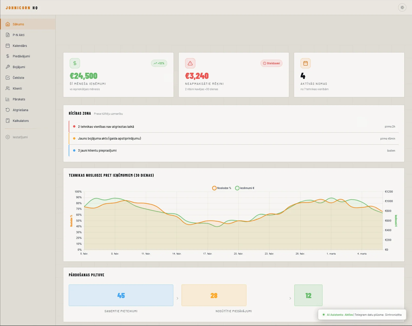Click '2 rēķini kavējas >30 dienas' text
412x326 pixels.
[x=202, y=89]
